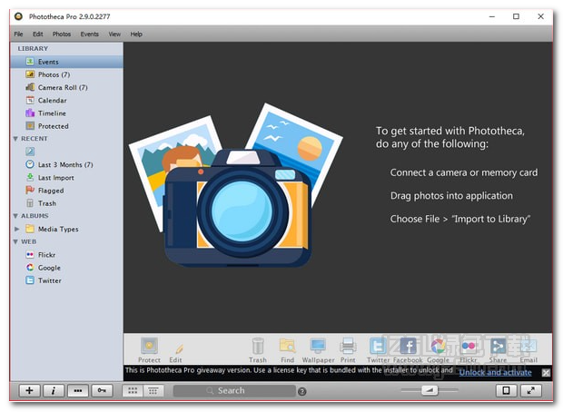The image size is (563, 412).
Task: Select the unnamed recent item icon
Action: [30, 152]
